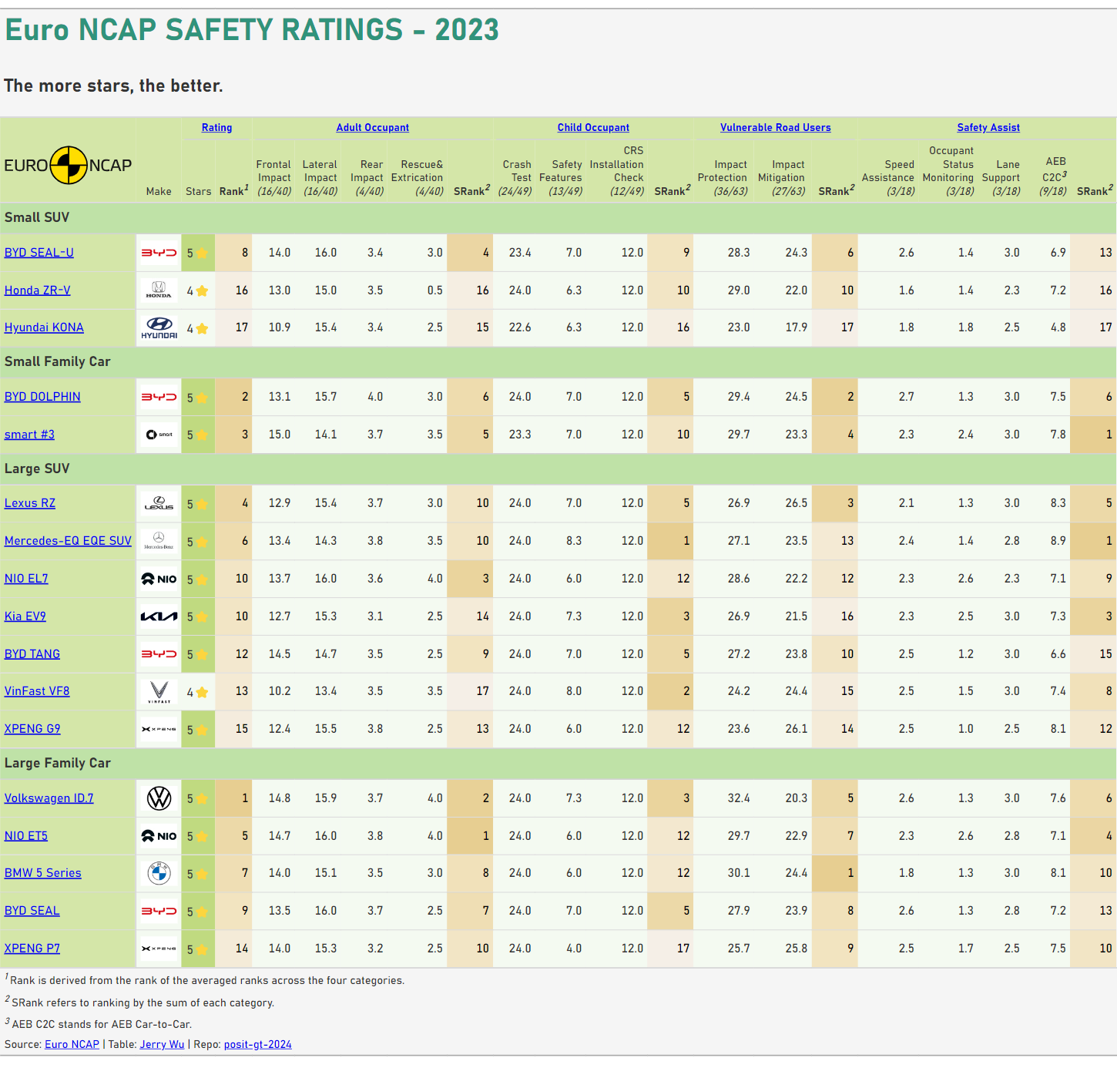Click the Occupant Status Monitoring column header

(x=948, y=171)
